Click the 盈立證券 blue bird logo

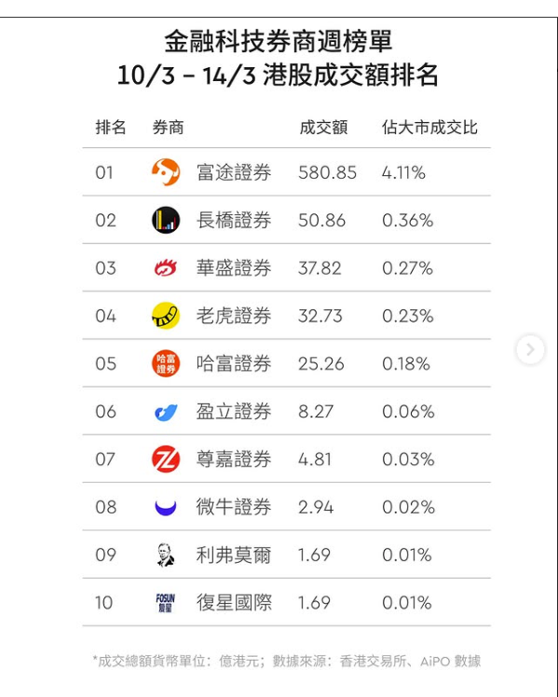point(166,412)
